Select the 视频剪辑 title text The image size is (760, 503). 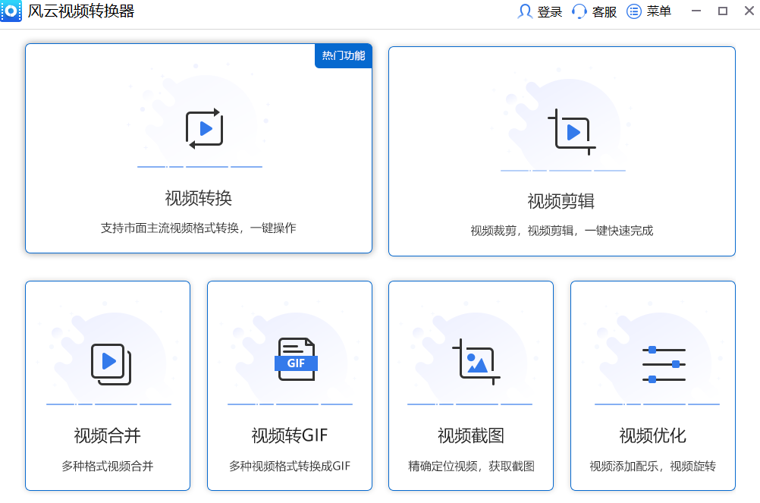click(561, 201)
